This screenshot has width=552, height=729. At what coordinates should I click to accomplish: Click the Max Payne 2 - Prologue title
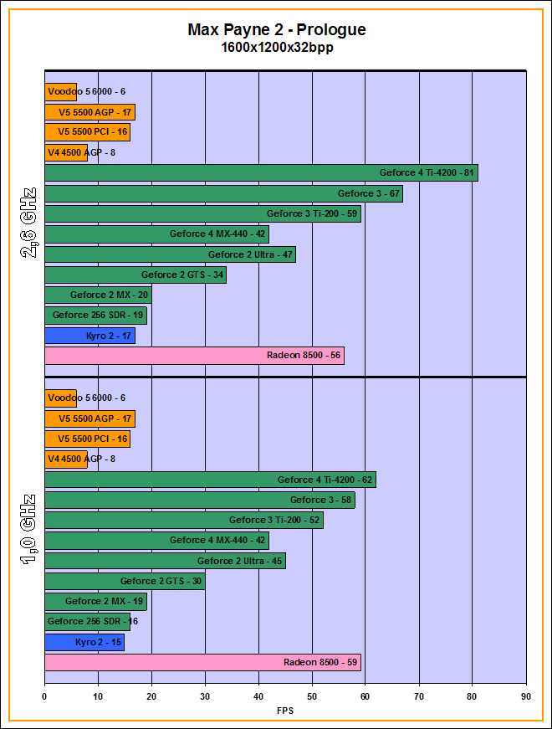click(x=277, y=30)
